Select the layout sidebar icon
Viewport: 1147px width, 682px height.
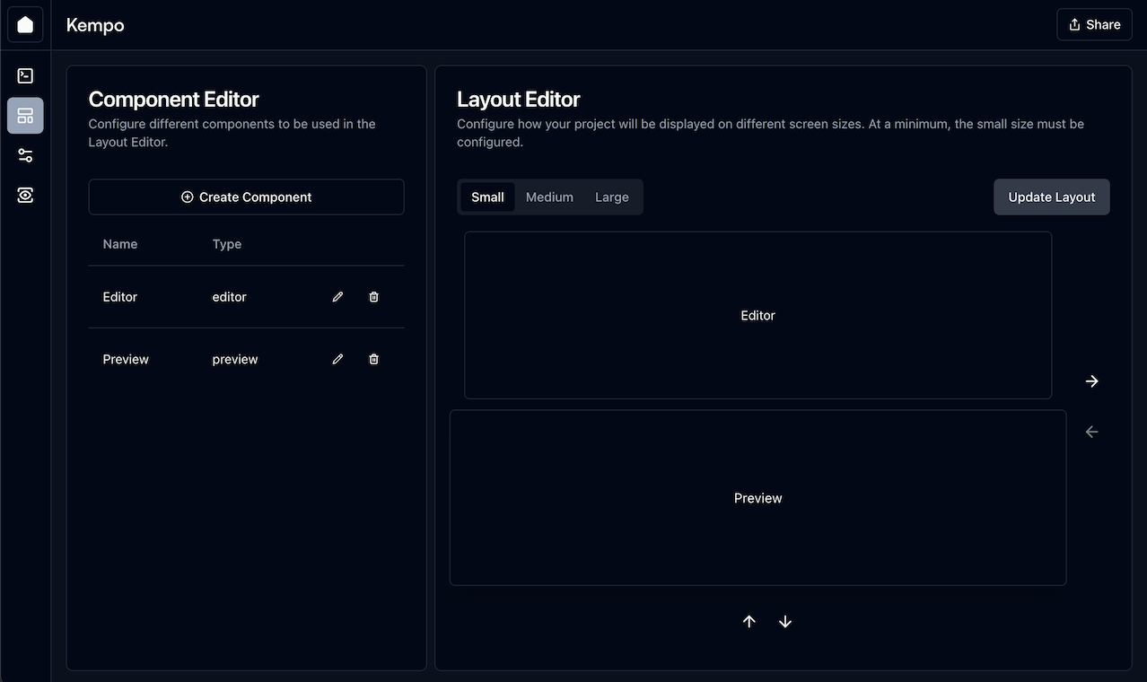pos(25,116)
